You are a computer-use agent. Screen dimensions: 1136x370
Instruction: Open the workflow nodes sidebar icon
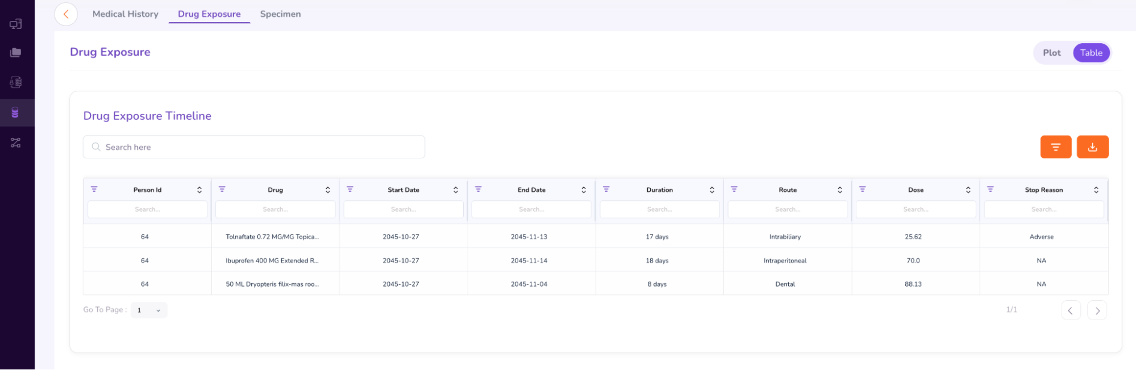(15, 142)
